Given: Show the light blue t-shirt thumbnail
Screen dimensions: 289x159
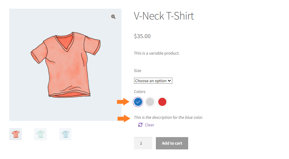Looking at the screenshot, I should coord(65,134).
